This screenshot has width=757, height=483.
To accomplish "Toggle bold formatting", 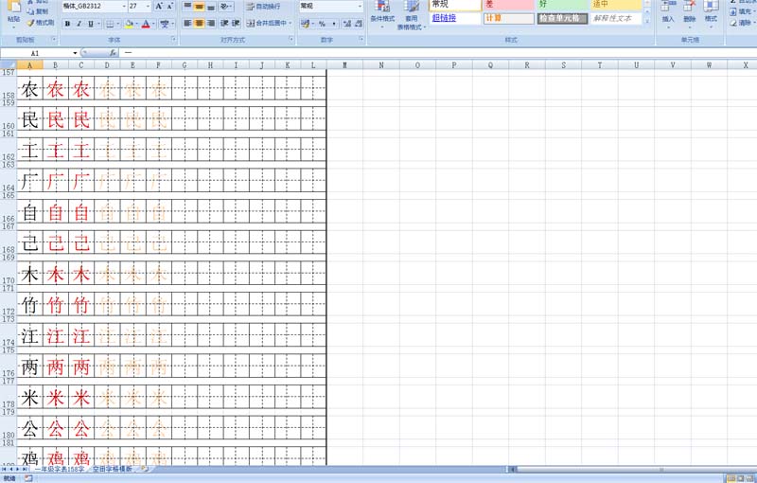I will [x=67, y=24].
